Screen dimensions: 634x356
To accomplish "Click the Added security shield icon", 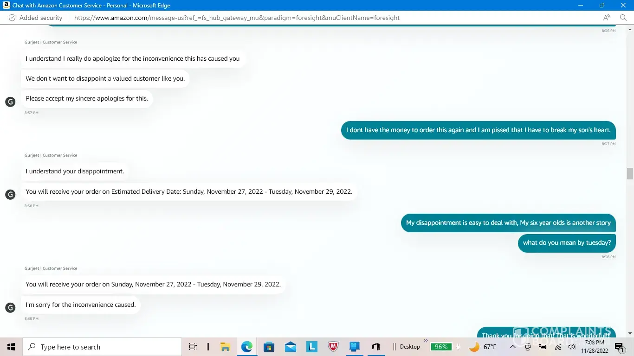I will click(x=12, y=18).
